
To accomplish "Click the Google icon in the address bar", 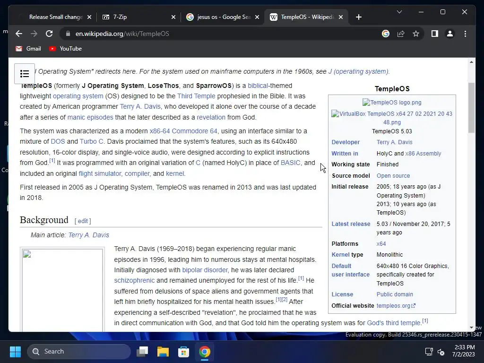I will pyautogui.click(x=386, y=34).
